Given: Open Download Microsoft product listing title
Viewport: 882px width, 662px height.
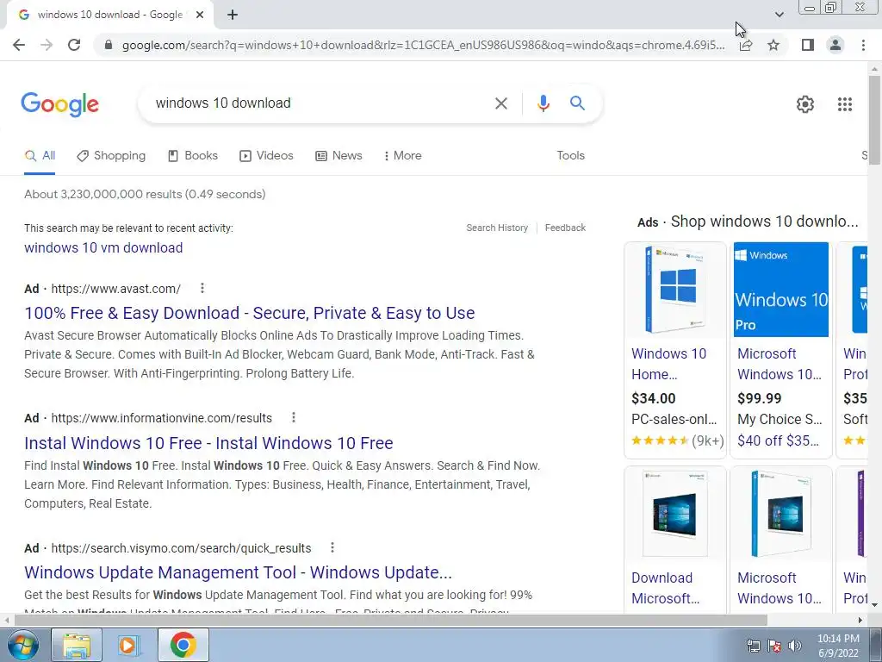Looking at the screenshot, I should coord(666,588).
